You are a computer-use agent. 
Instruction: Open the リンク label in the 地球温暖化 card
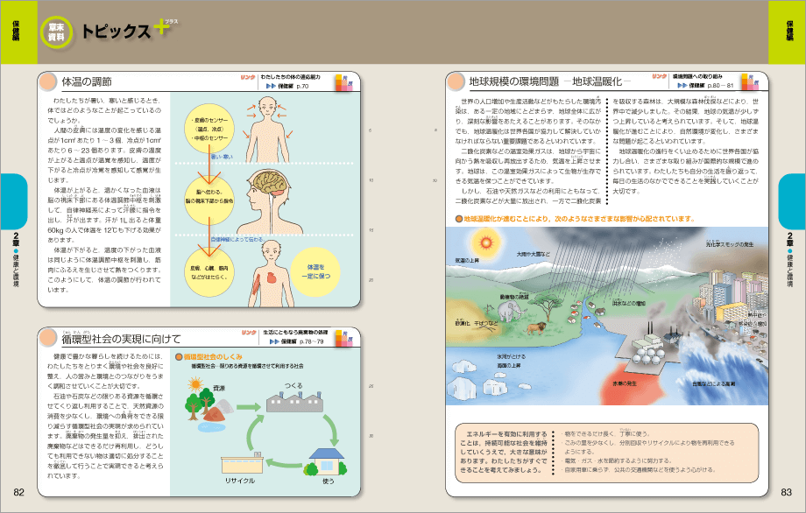pos(660,76)
